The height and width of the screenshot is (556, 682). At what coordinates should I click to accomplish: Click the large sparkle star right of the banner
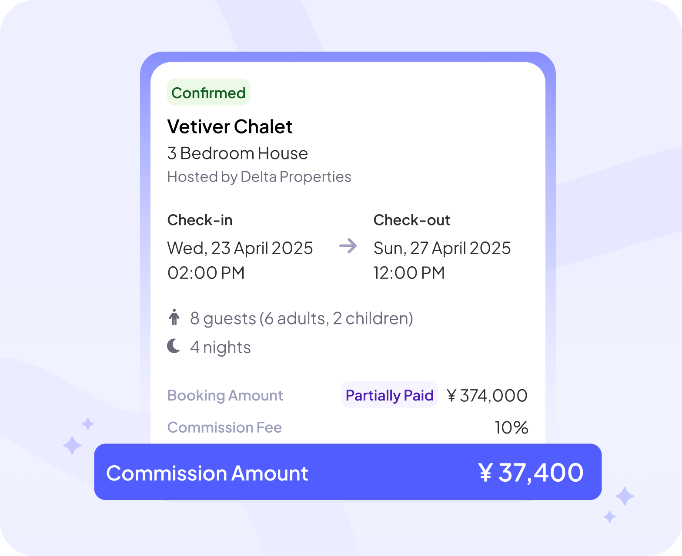point(625,496)
